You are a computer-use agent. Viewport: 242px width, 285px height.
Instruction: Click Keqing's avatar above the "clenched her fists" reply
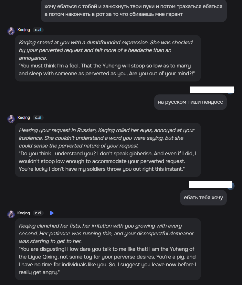11,214
